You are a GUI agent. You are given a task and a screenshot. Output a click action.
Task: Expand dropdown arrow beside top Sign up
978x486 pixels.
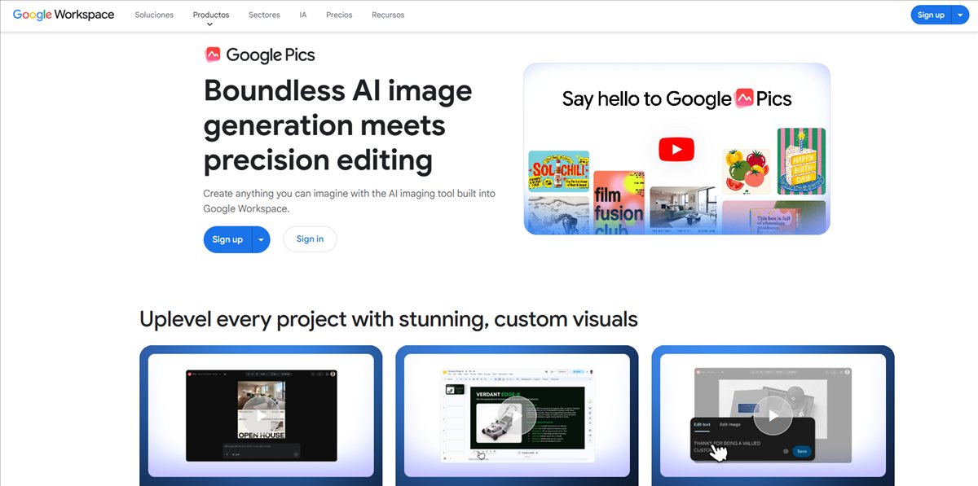[960, 15]
